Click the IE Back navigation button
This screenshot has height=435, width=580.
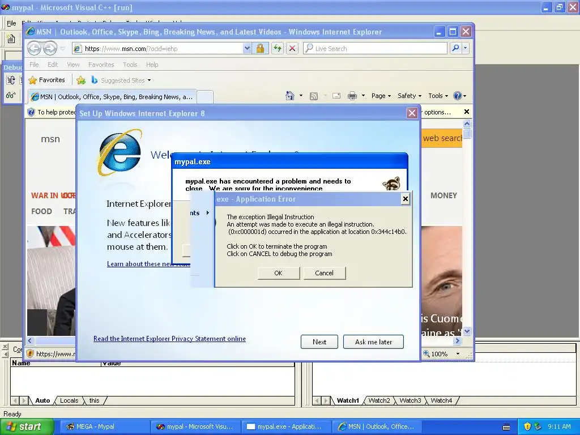pyautogui.click(x=35, y=48)
